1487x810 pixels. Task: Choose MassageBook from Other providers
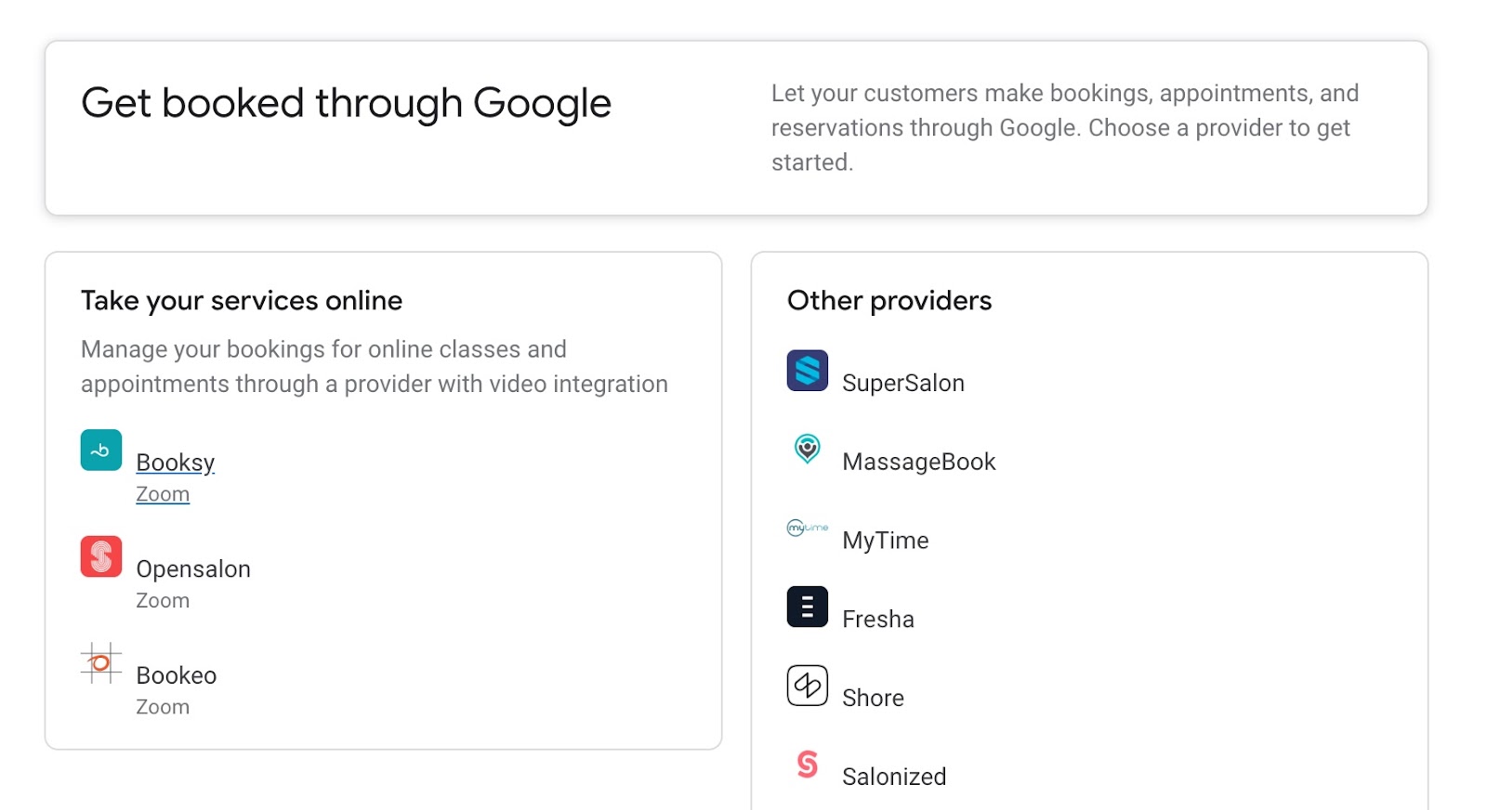click(x=919, y=462)
